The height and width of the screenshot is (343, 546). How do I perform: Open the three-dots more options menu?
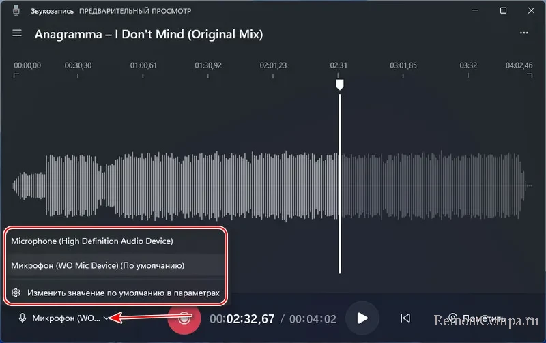[524, 33]
